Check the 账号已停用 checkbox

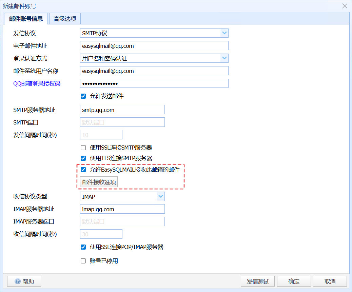pos(83,260)
